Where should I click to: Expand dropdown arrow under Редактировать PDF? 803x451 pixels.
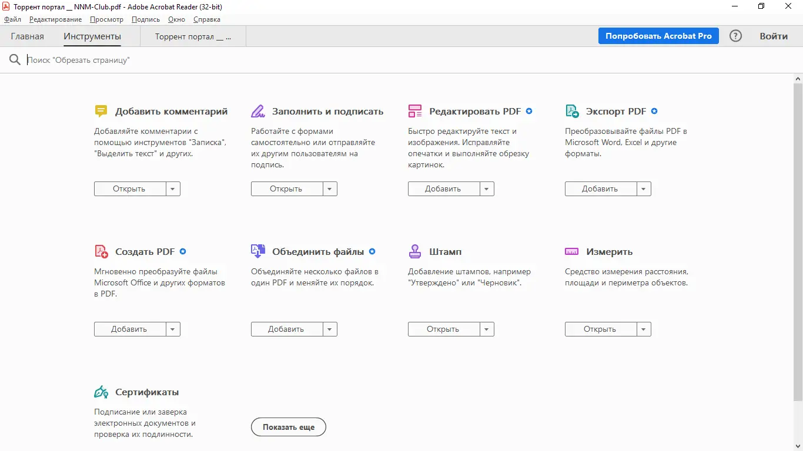(x=486, y=189)
